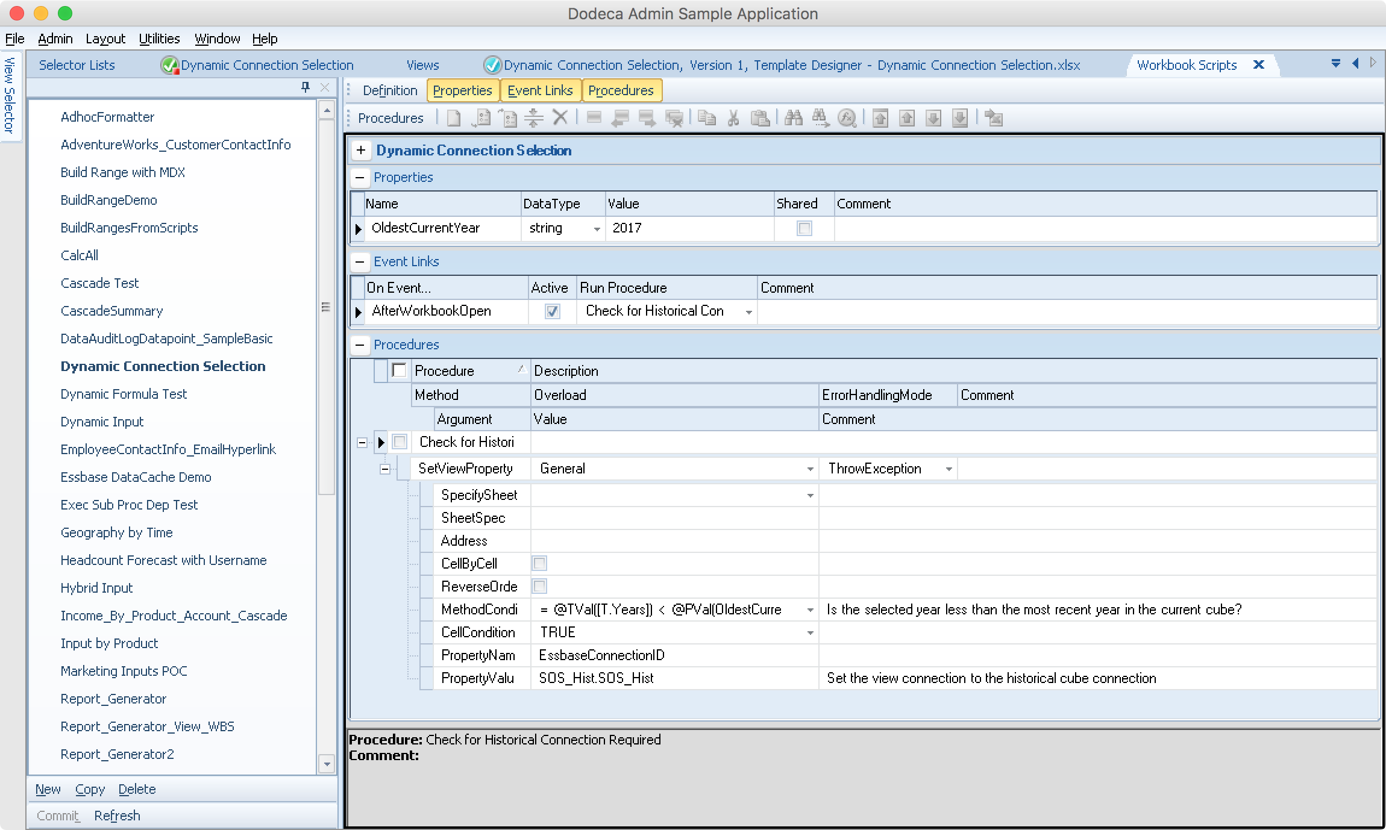
Task: Click the scissors cut icon
Action: (733, 118)
